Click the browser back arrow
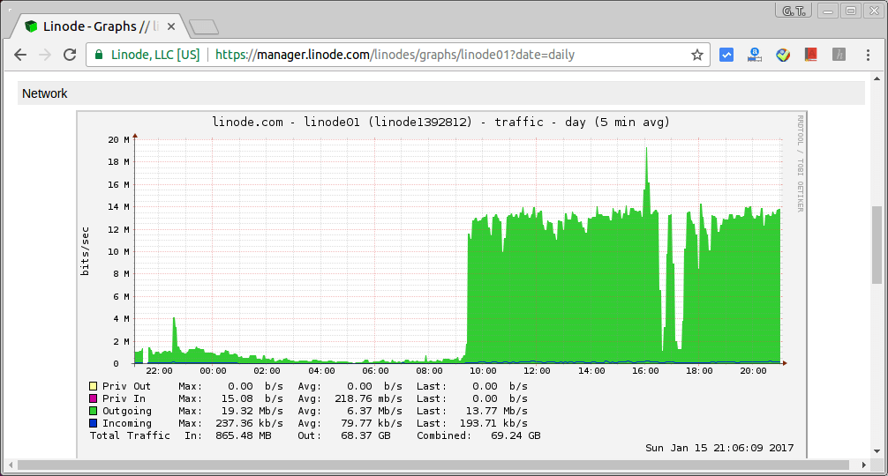888x476 pixels. (19, 55)
